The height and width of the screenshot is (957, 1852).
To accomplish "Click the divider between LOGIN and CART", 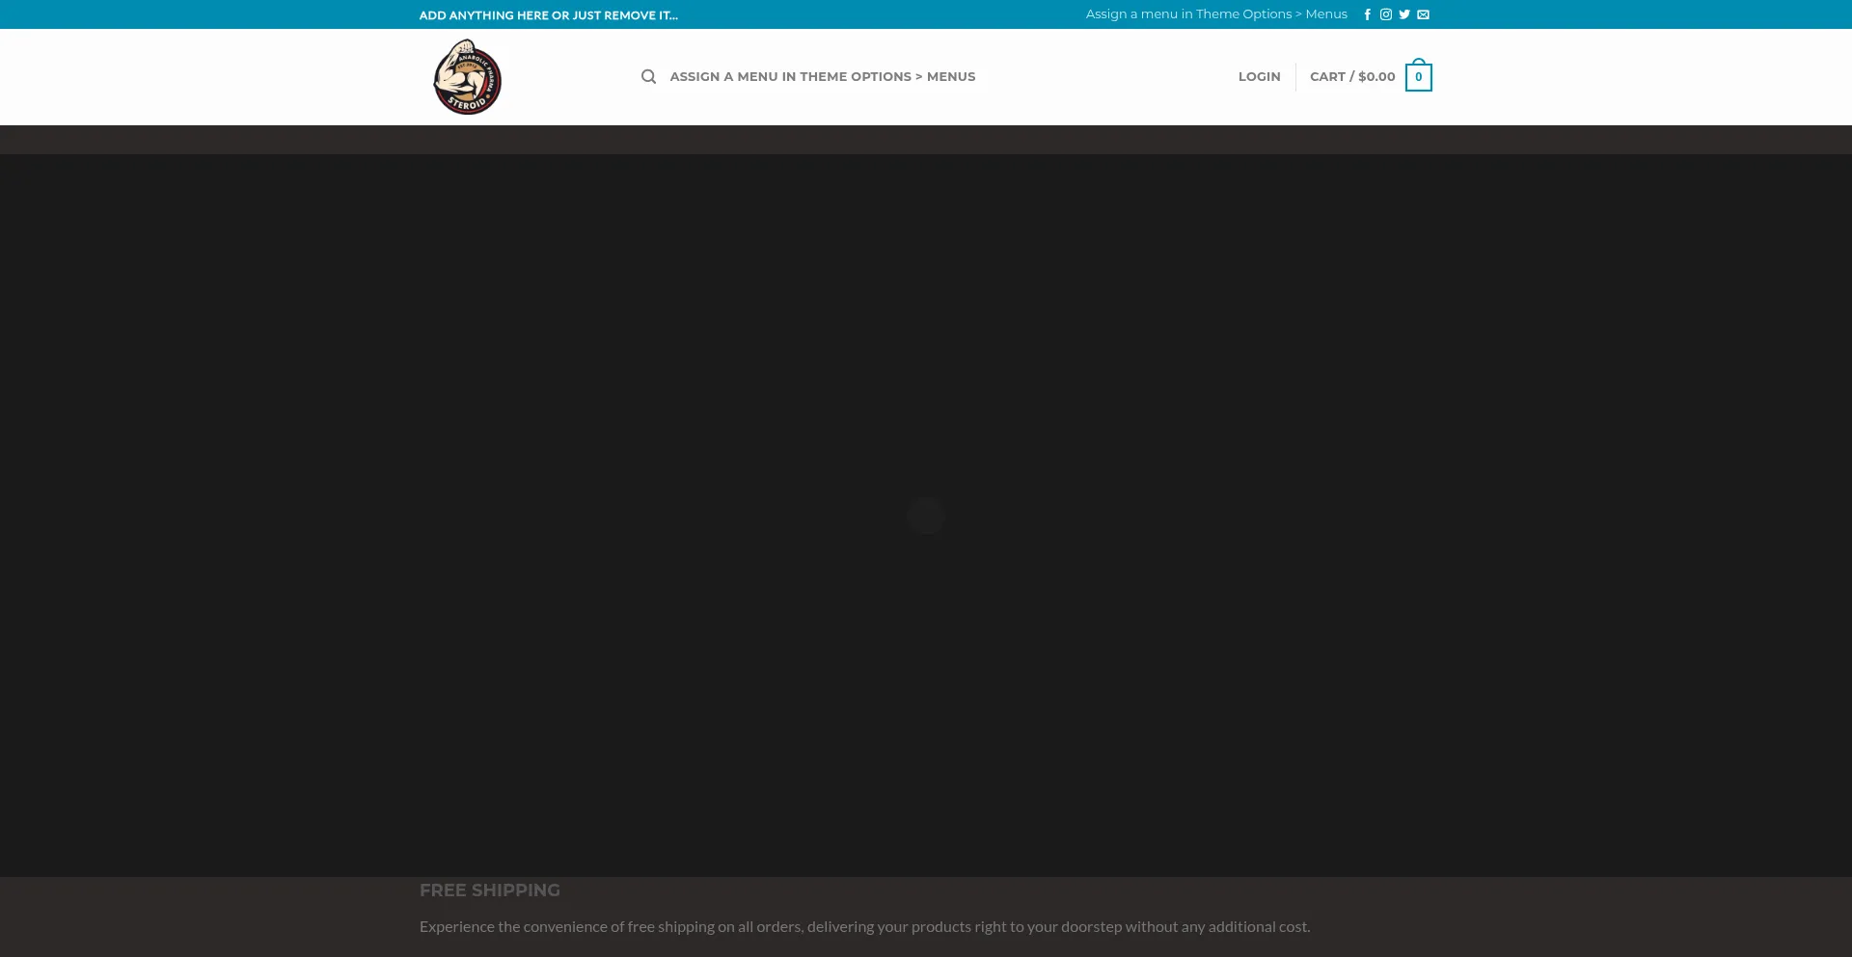I will (1295, 77).
